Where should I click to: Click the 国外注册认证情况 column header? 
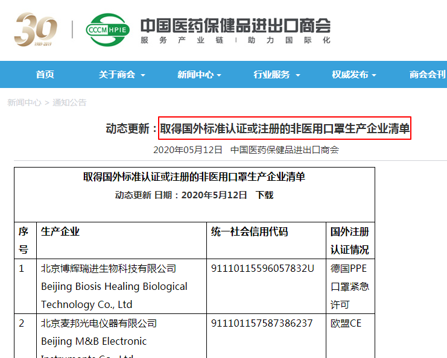350,240
